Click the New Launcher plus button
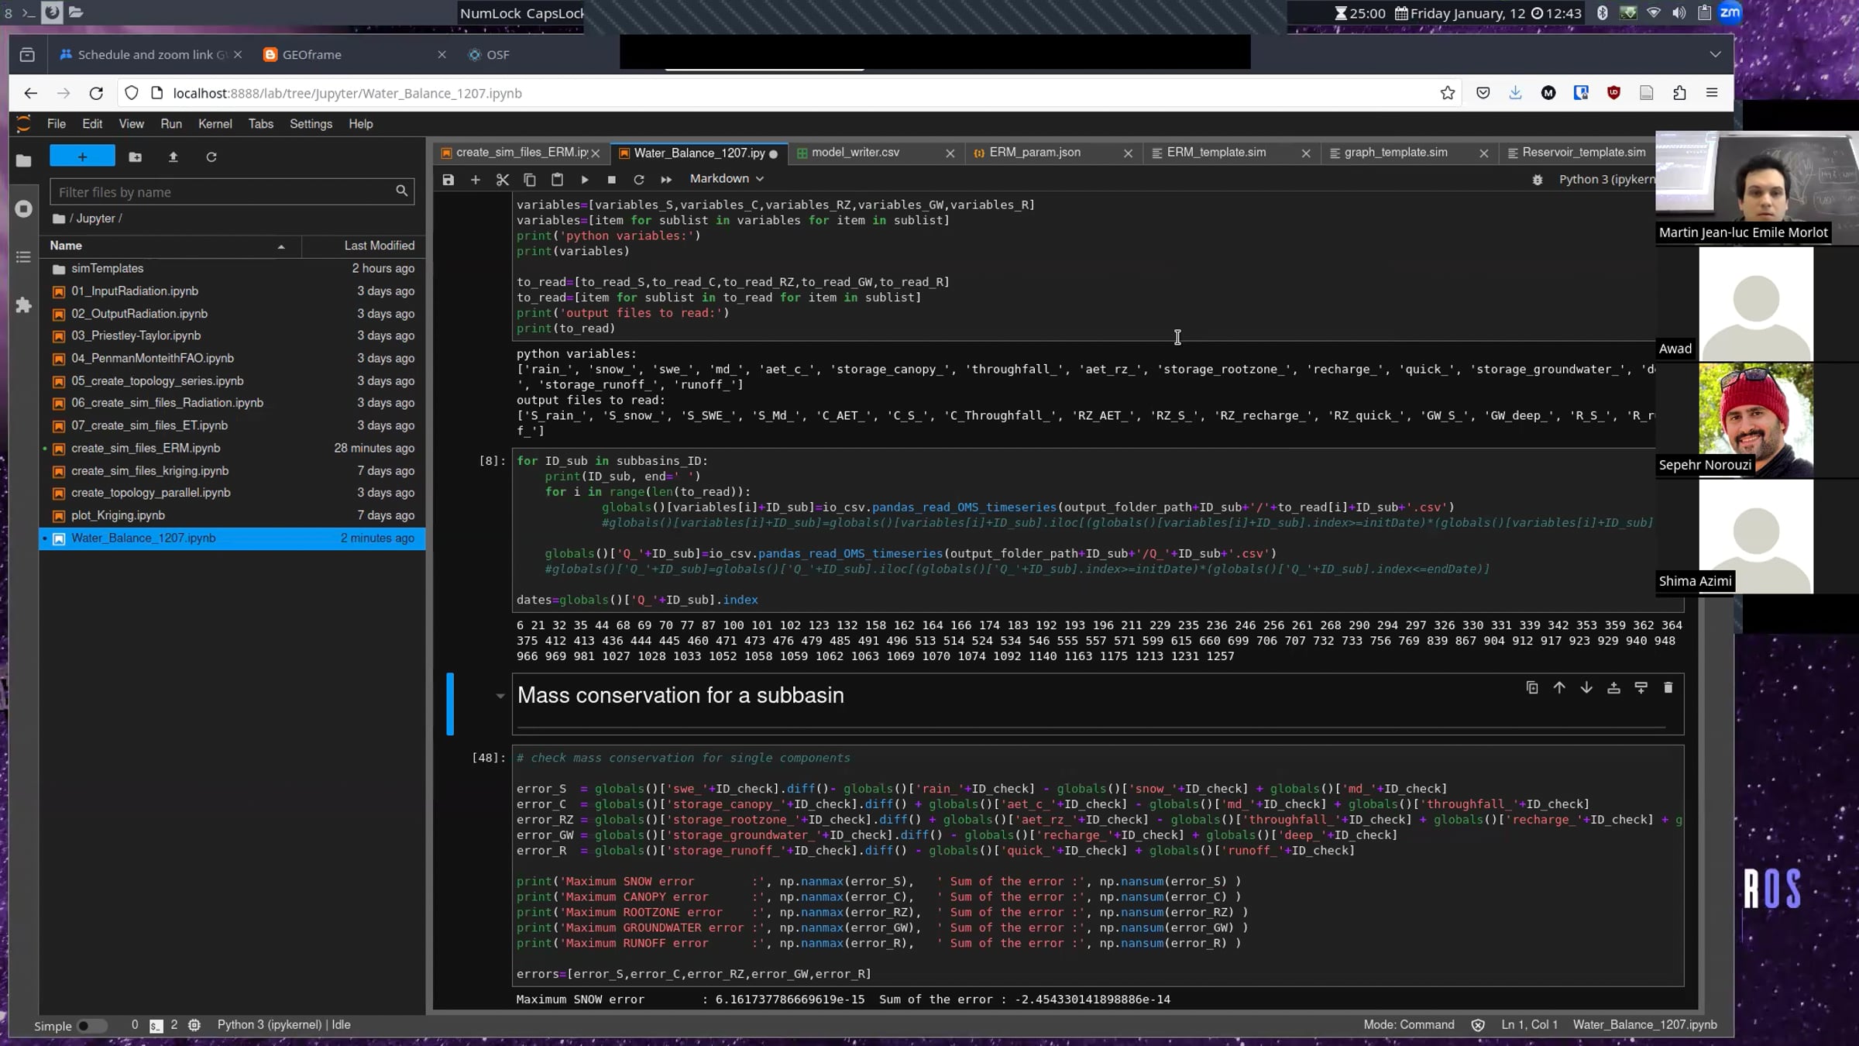1859x1046 pixels. [82, 157]
